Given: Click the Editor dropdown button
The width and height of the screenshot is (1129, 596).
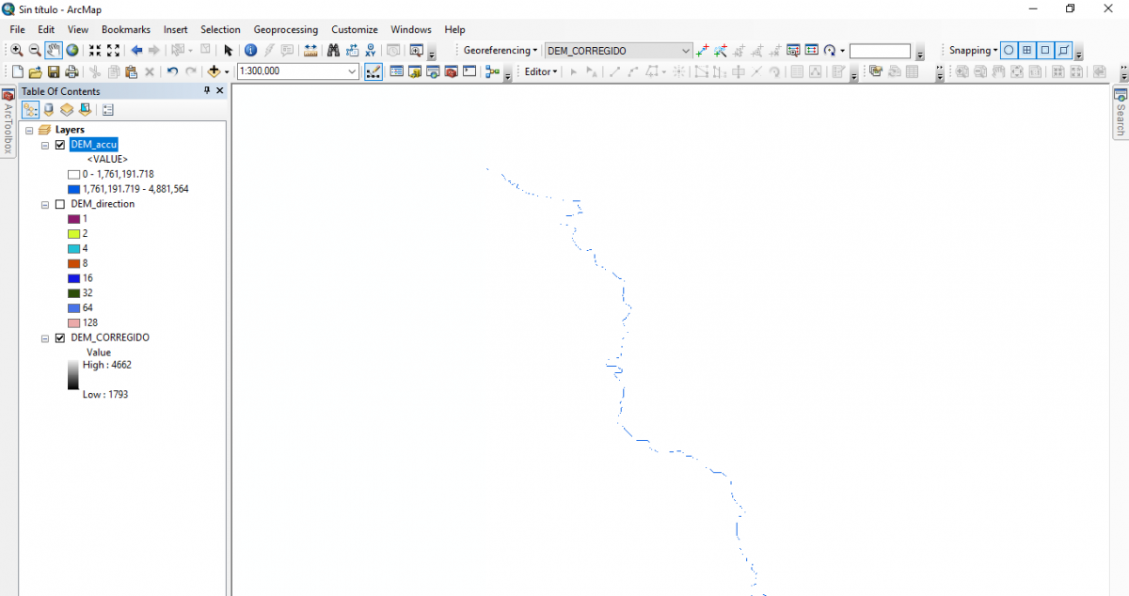Looking at the screenshot, I should click(540, 71).
